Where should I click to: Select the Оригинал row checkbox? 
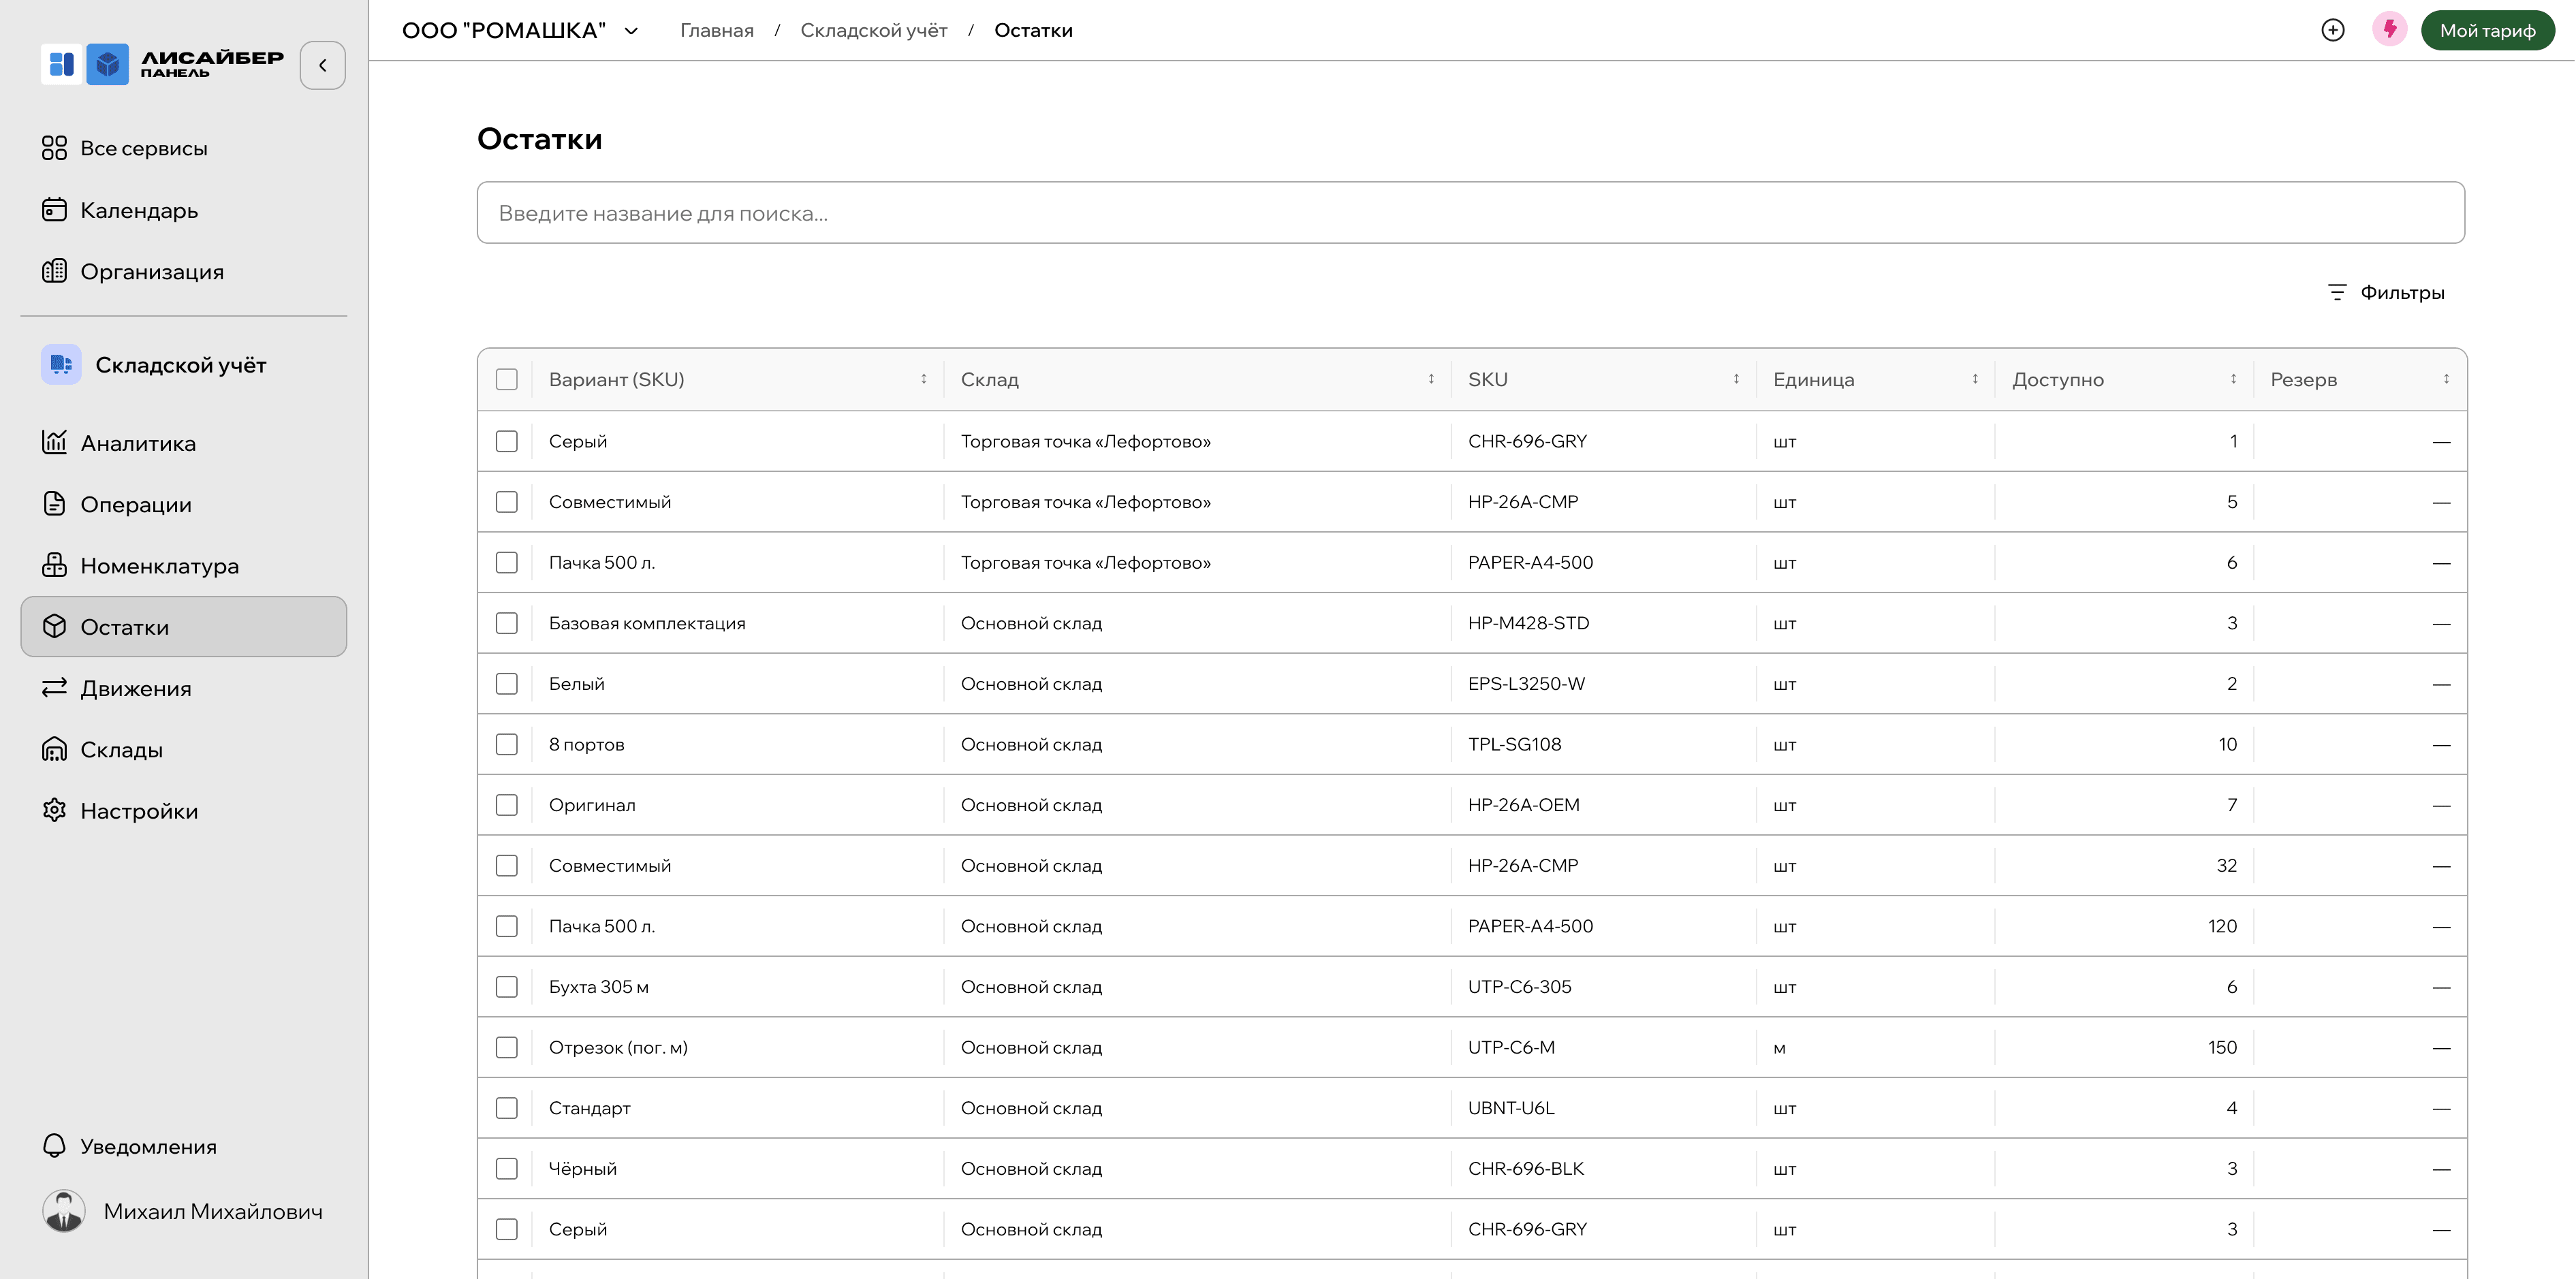click(507, 805)
